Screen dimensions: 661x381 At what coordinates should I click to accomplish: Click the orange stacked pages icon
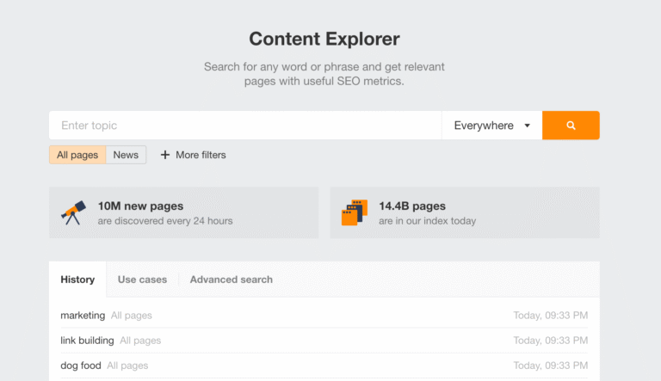click(354, 212)
